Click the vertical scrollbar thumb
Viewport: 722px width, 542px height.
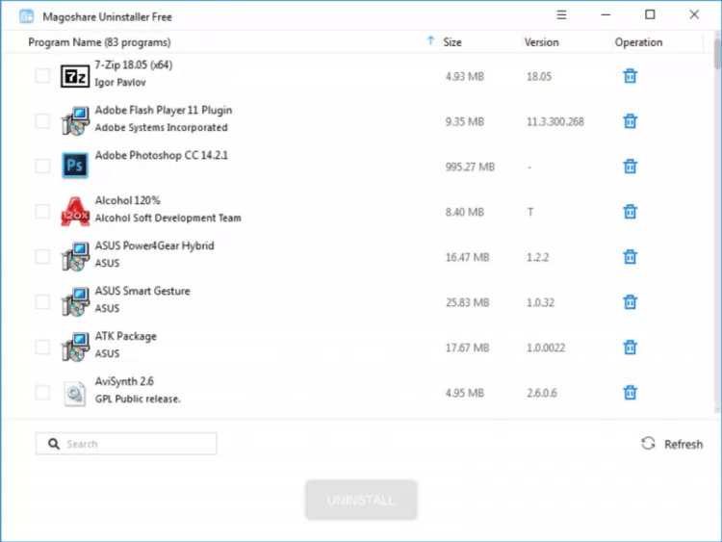[x=717, y=54]
